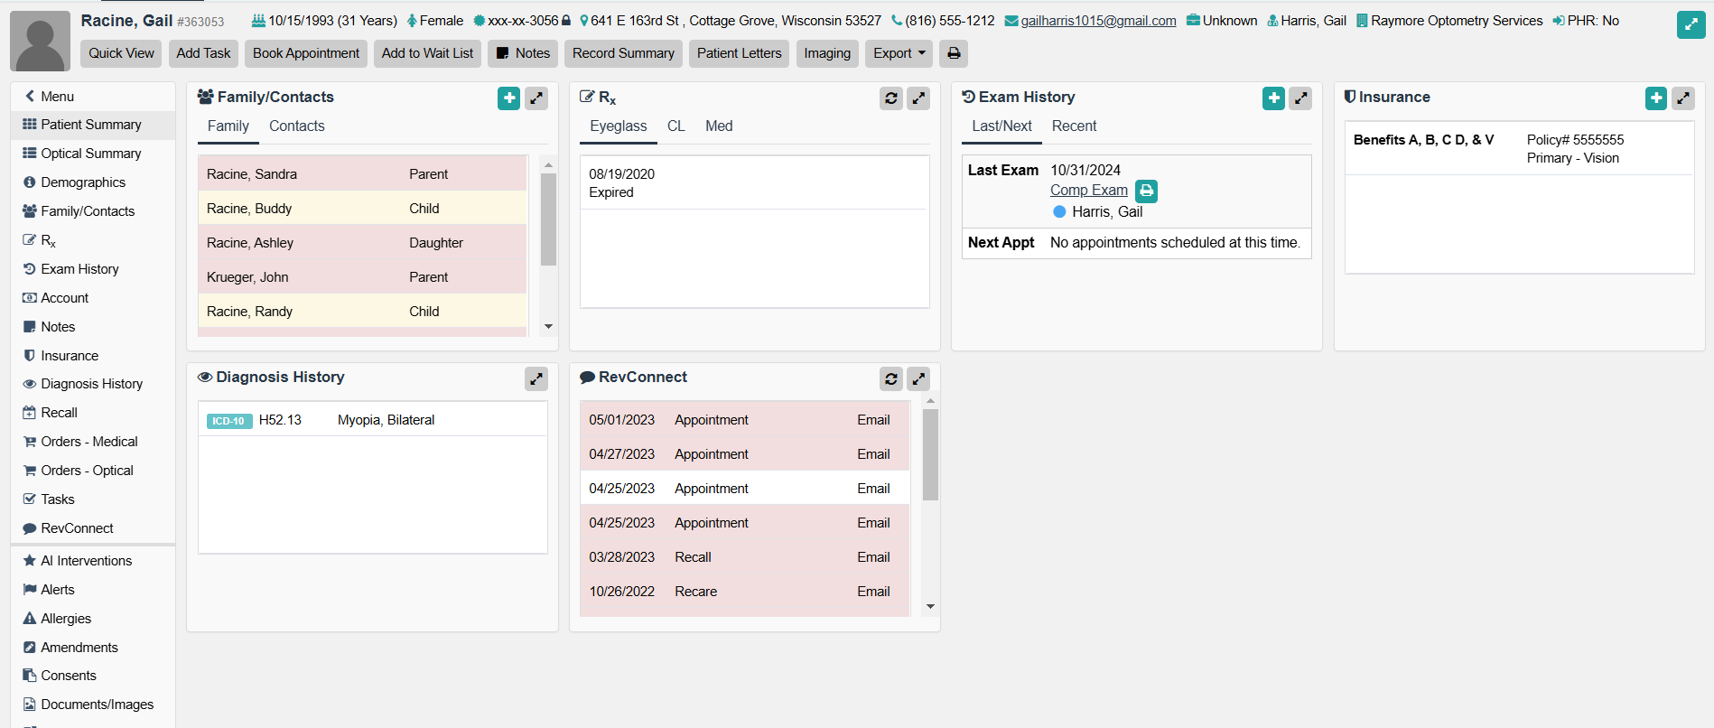Click the Add Task button
1714x728 pixels.
[203, 53]
